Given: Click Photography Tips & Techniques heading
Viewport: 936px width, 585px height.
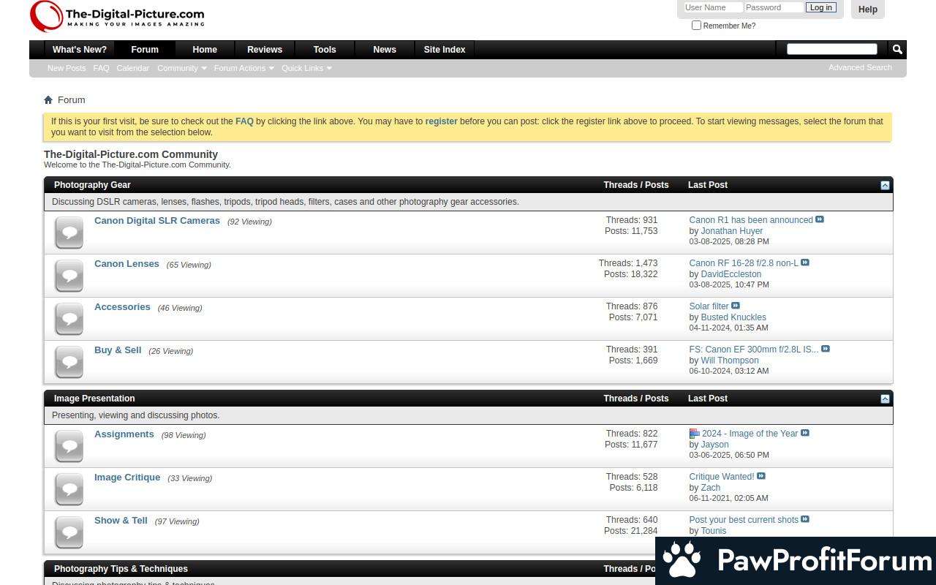Looking at the screenshot, I should tap(121, 569).
